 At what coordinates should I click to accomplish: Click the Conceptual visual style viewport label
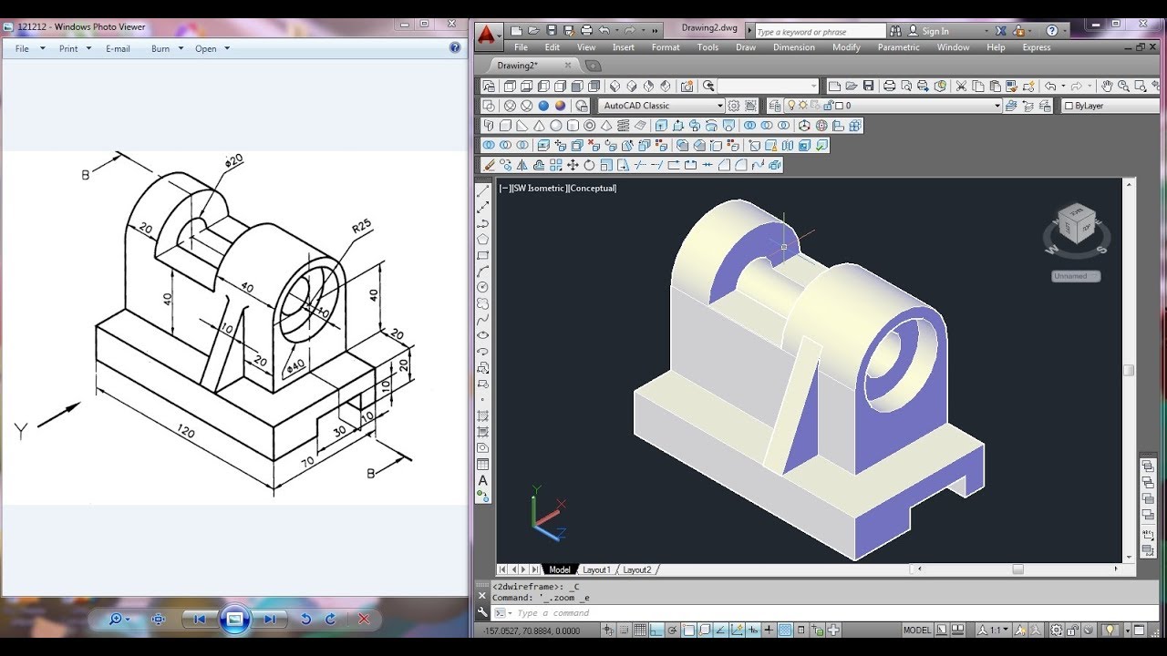tap(593, 188)
